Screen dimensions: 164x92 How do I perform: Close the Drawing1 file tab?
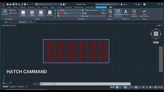tap(31, 22)
